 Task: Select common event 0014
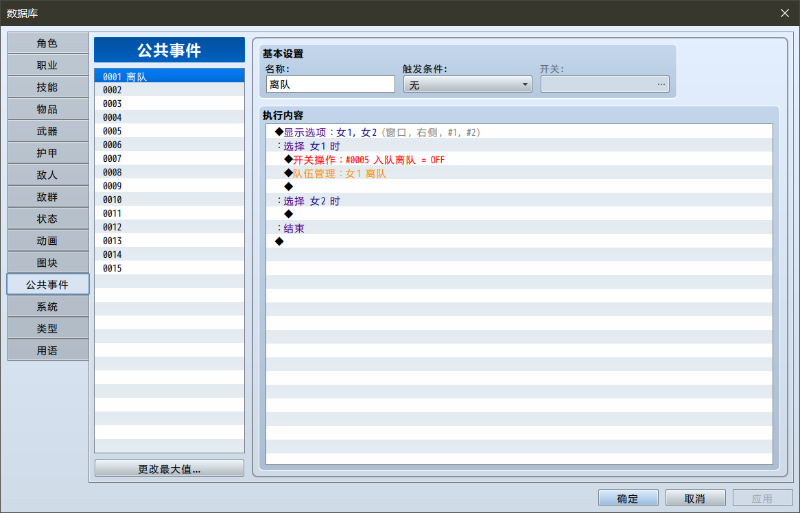click(x=169, y=254)
